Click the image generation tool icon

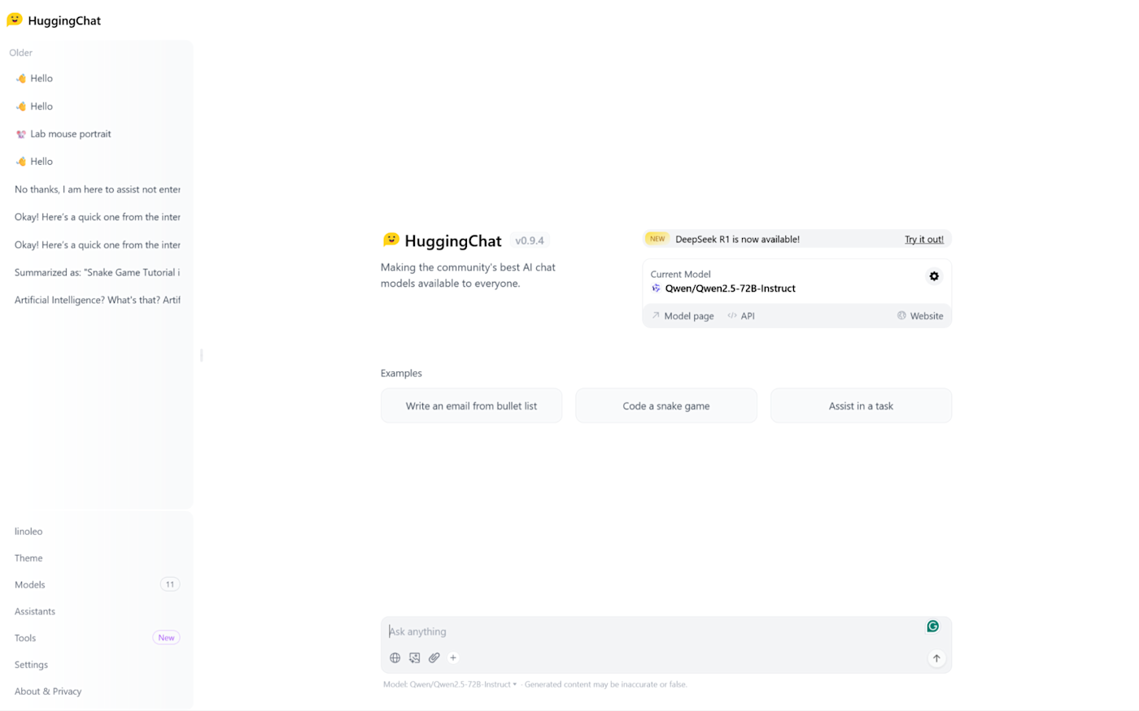point(415,658)
